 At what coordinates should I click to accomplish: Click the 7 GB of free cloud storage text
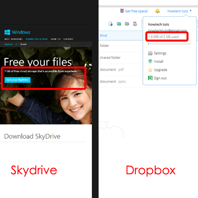[40, 71]
